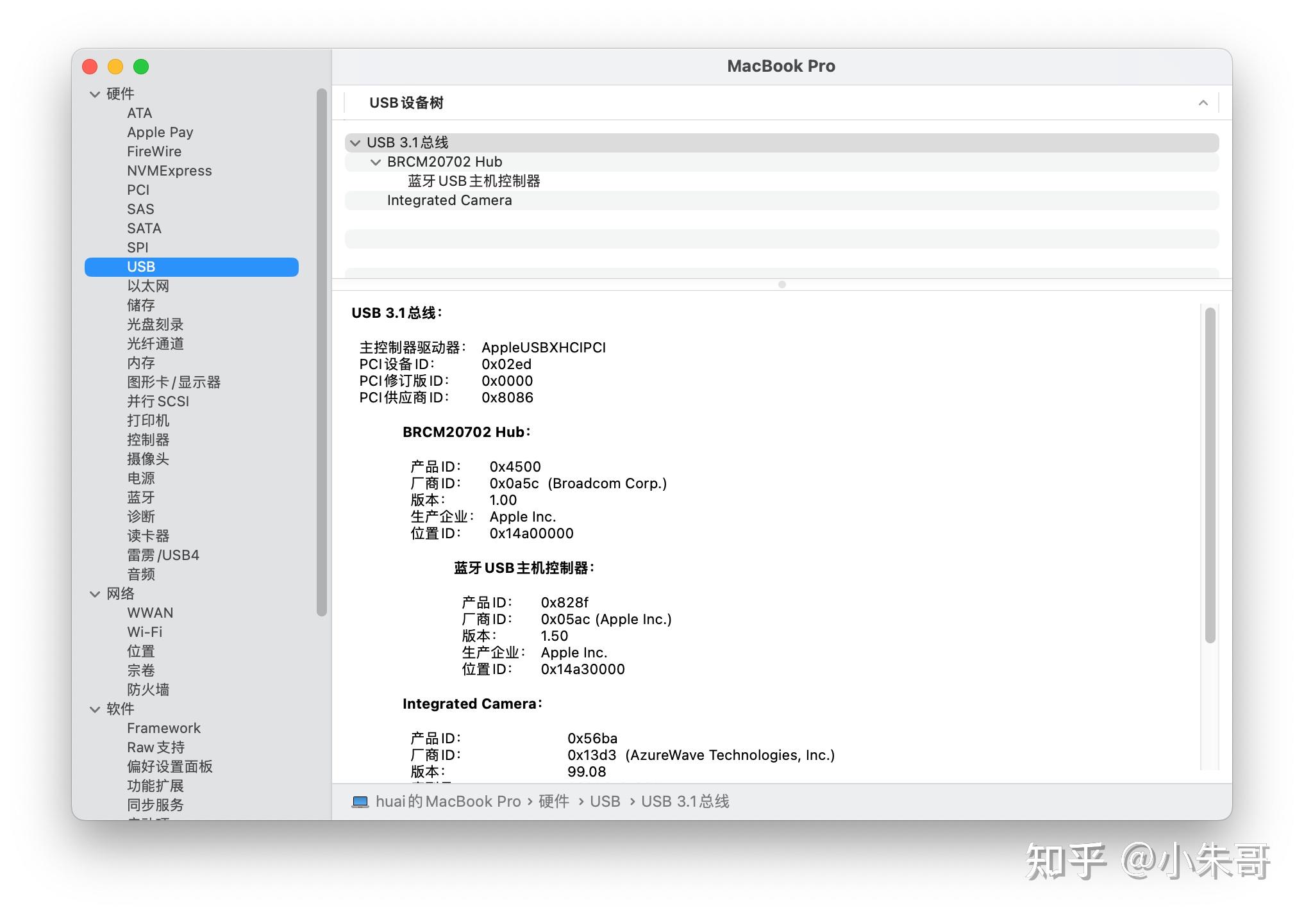
Task: Collapse the USB设备树 panel via its chevron
Action: (1203, 102)
